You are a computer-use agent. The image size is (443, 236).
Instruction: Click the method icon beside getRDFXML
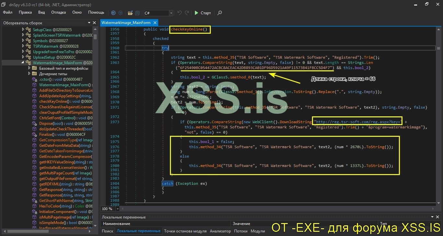tap(35, 184)
